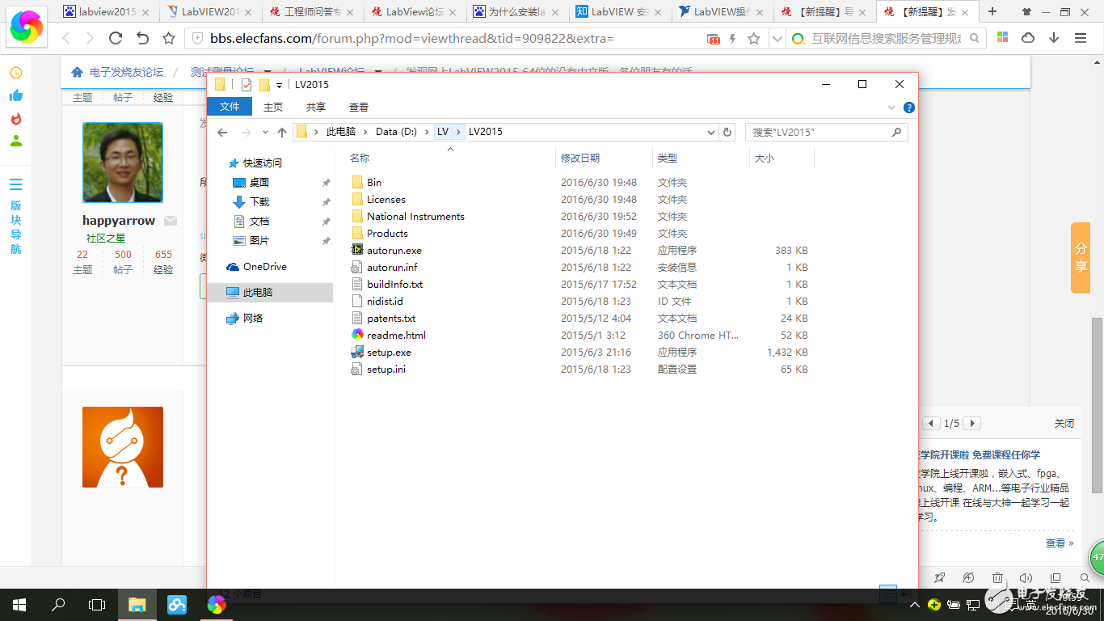Open the 共享 ribbon tab
Screen dimensions: 1104x621
click(x=315, y=107)
